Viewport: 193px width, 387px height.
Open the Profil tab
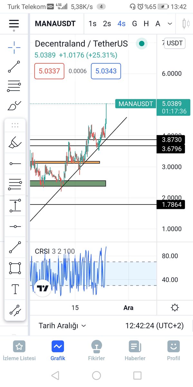pyautogui.click(x=174, y=351)
